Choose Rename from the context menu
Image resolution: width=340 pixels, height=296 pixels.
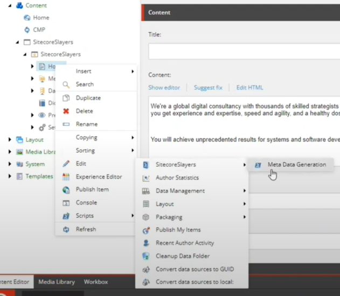[86, 124]
